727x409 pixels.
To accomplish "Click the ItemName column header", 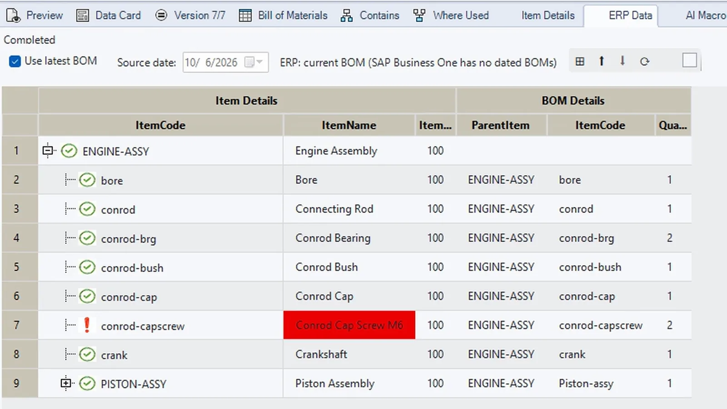I will 349,125.
